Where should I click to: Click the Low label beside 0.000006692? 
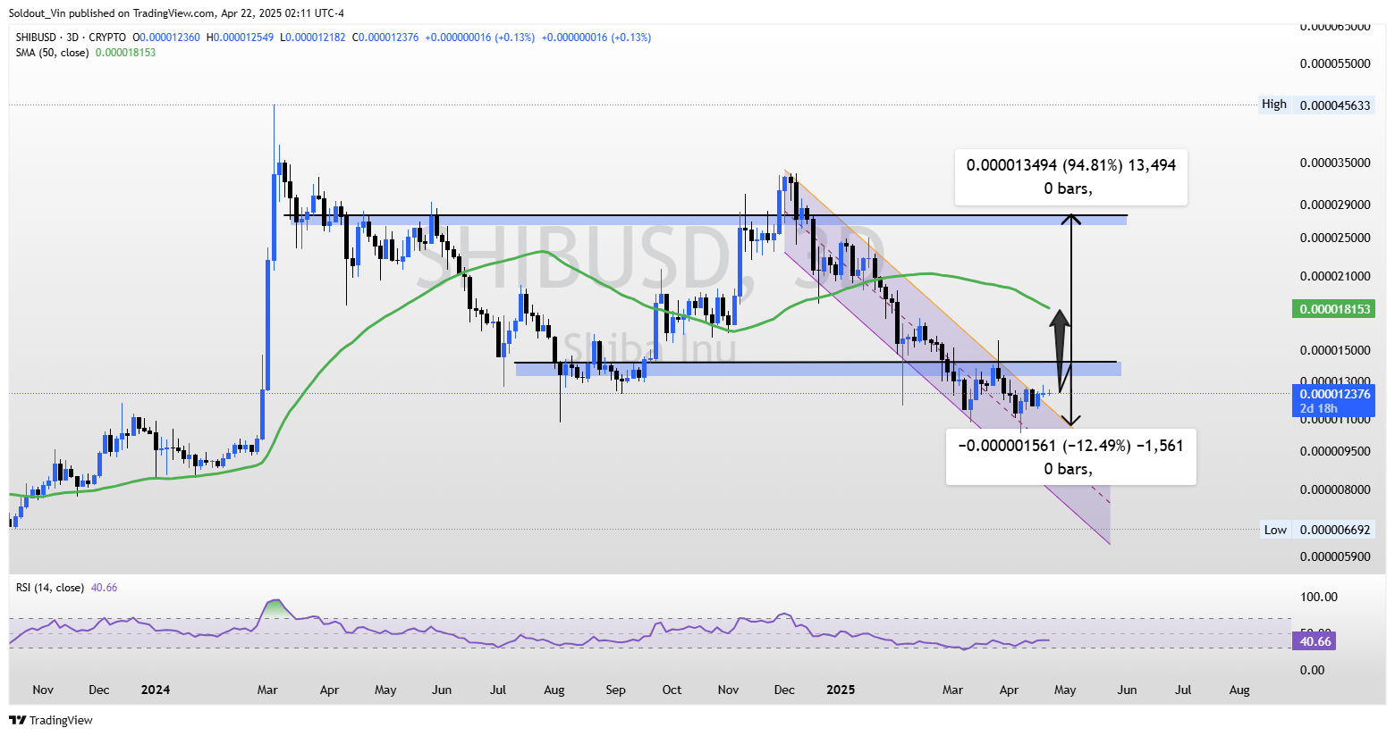[x=1275, y=530]
